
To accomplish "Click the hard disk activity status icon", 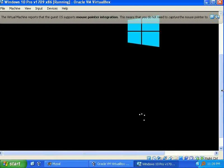I will coord(149,158).
